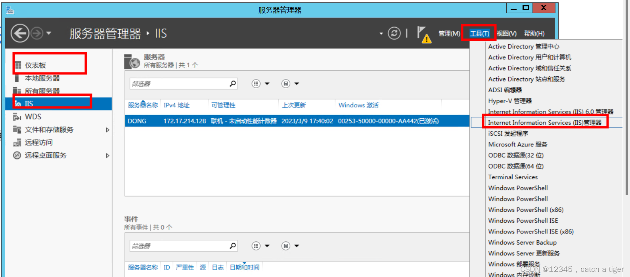Open iSCSI 发起程序 from tools menu

click(508, 134)
